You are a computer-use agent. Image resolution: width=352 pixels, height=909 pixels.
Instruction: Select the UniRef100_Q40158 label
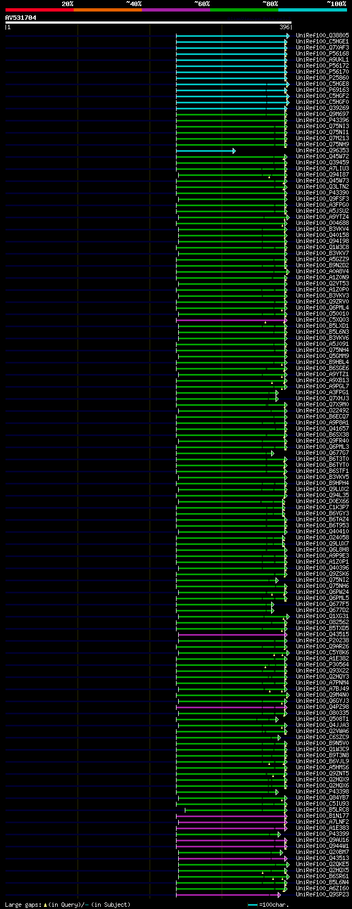(322, 235)
